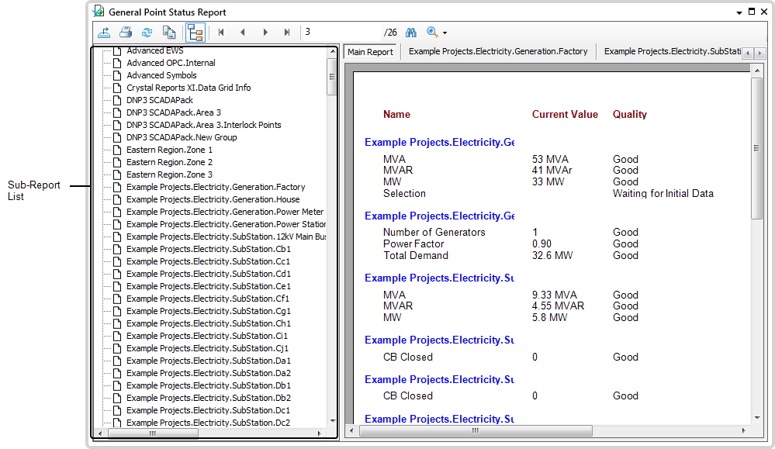Open the zoom level dropdown arrow

point(445,33)
